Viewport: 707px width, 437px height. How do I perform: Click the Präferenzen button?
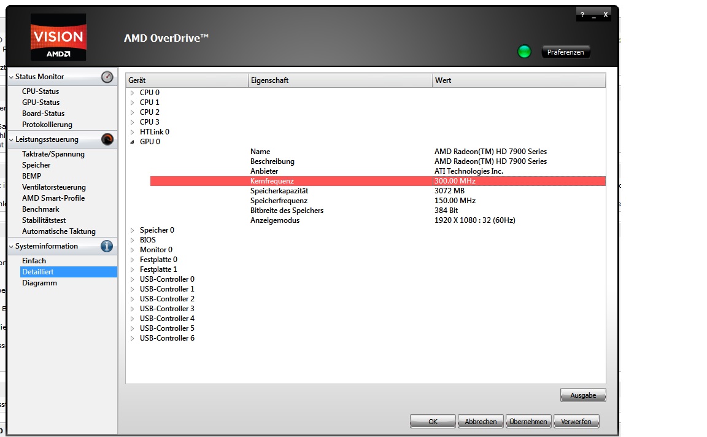coord(565,52)
